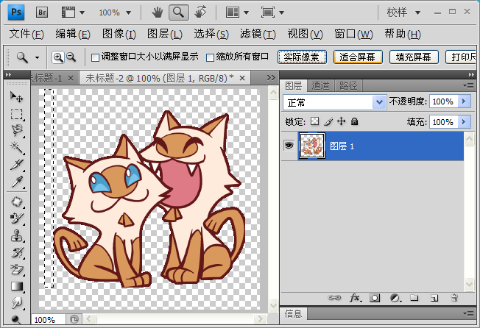The width and height of the screenshot is (480, 328).
Task: Switch to the 路径 tab
Action: click(x=348, y=86)
